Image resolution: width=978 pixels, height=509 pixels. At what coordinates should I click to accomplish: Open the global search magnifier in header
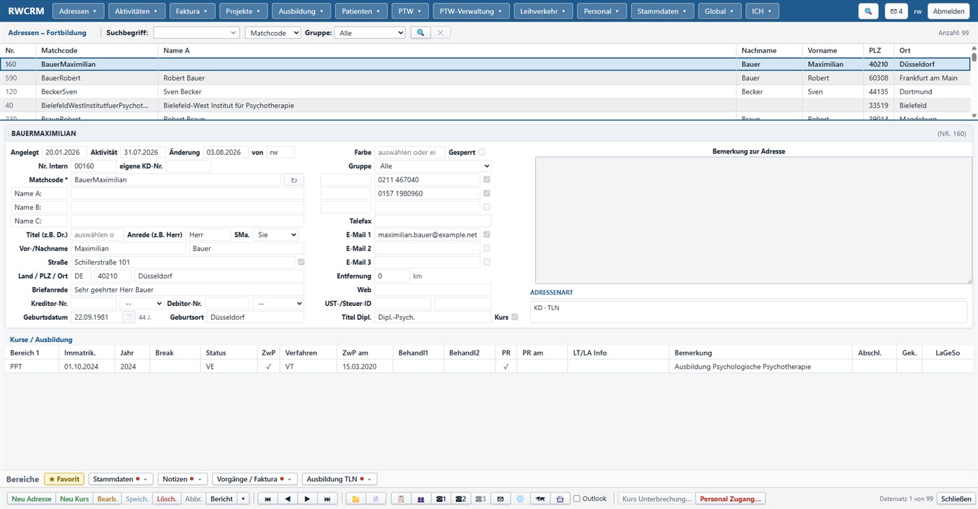[x=868, y=11]
